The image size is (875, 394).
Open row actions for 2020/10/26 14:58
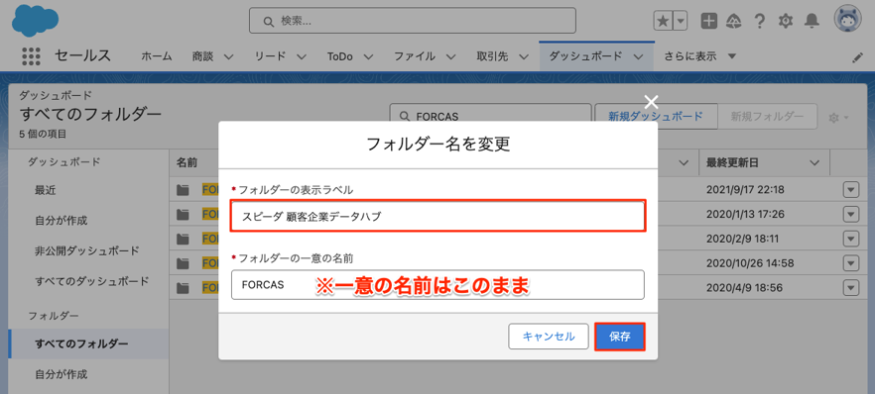point(850,262)
